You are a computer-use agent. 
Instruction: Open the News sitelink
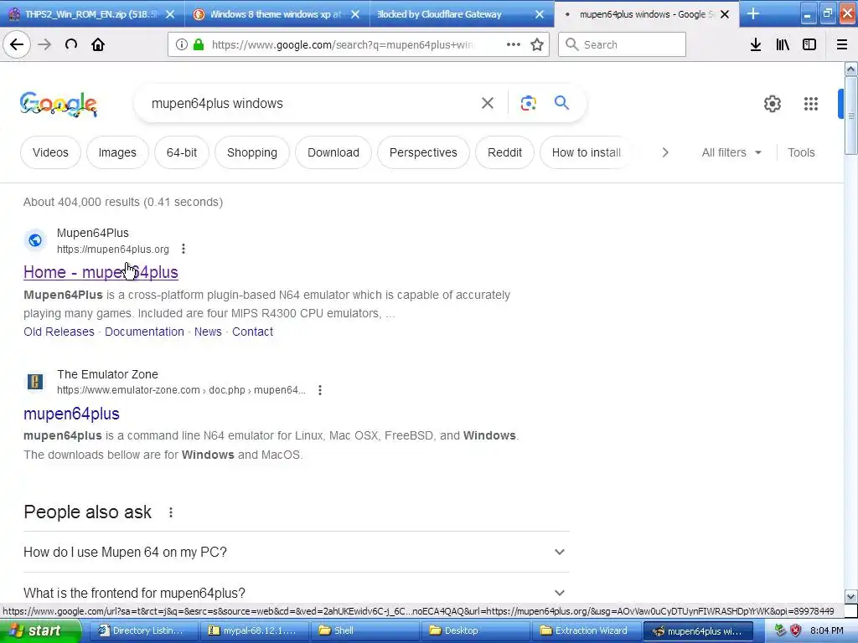tap(208, 332)
